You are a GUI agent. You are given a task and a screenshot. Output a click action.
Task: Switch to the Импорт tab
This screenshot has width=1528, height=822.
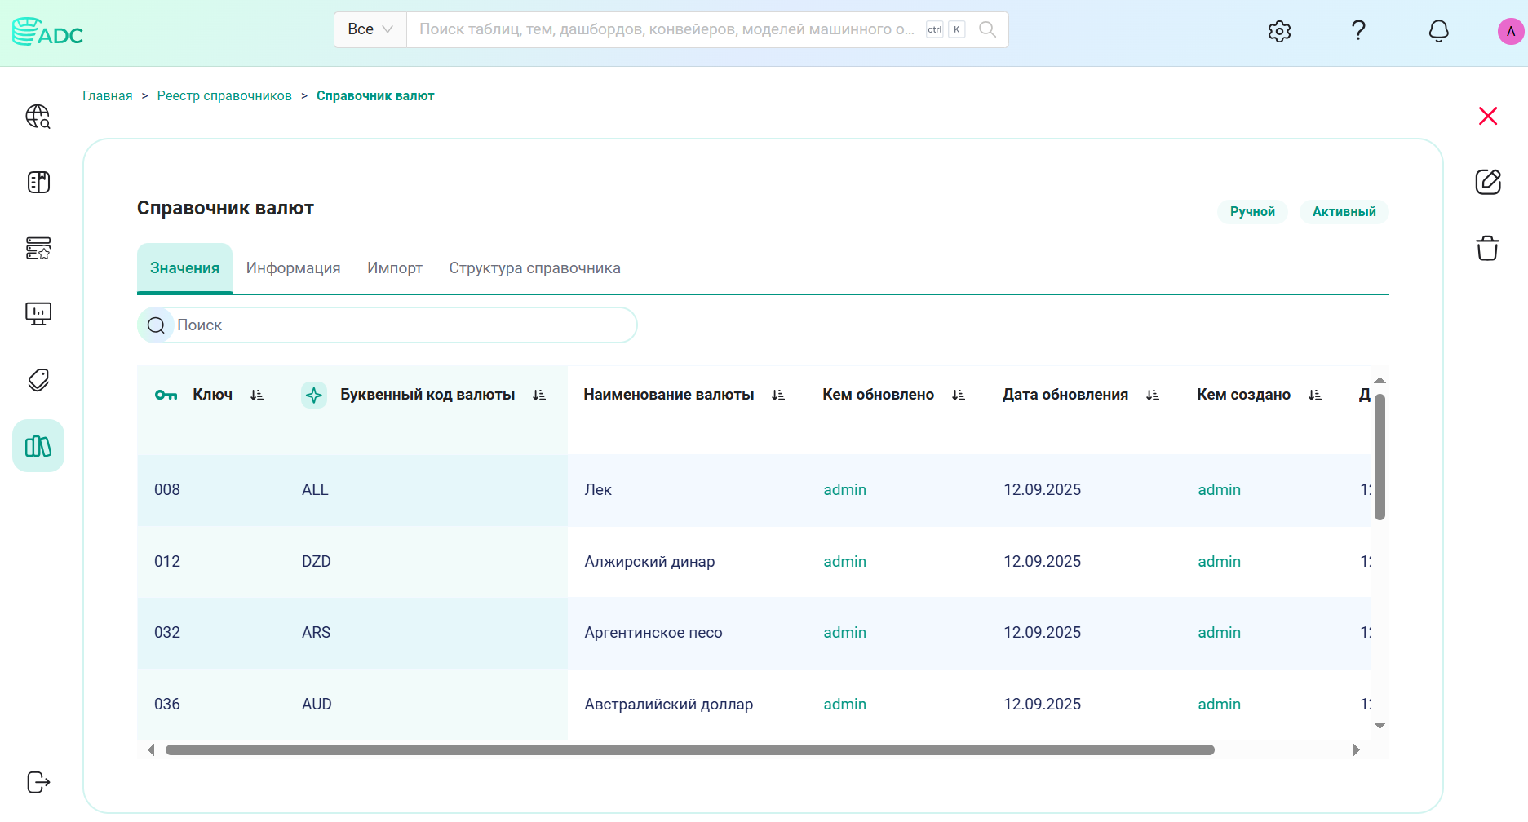[x=395, y=268]
